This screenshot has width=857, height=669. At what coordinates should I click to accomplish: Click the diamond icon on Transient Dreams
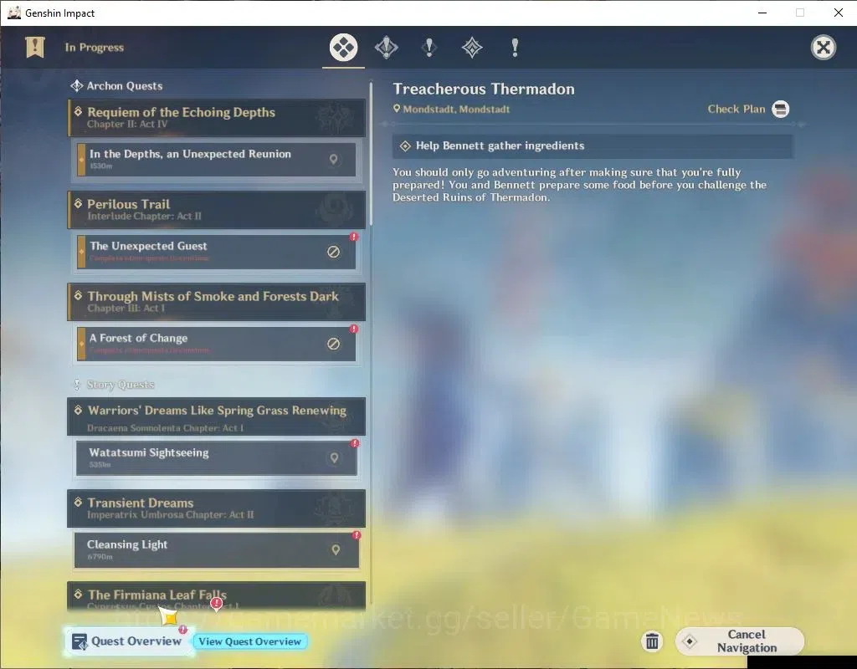coord(78,502)
